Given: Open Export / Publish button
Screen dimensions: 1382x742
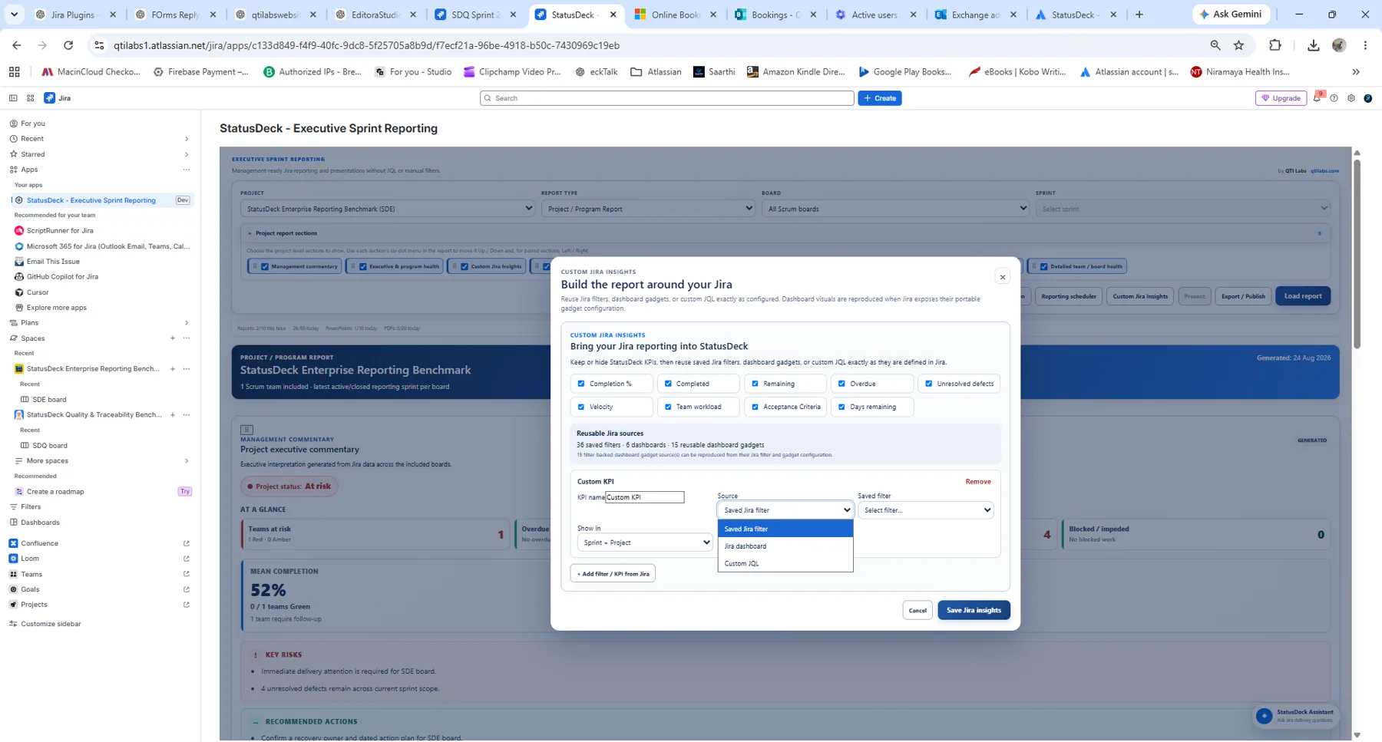Looking at the screenshot, I should pyautogui.click(x=1243, y=296).
